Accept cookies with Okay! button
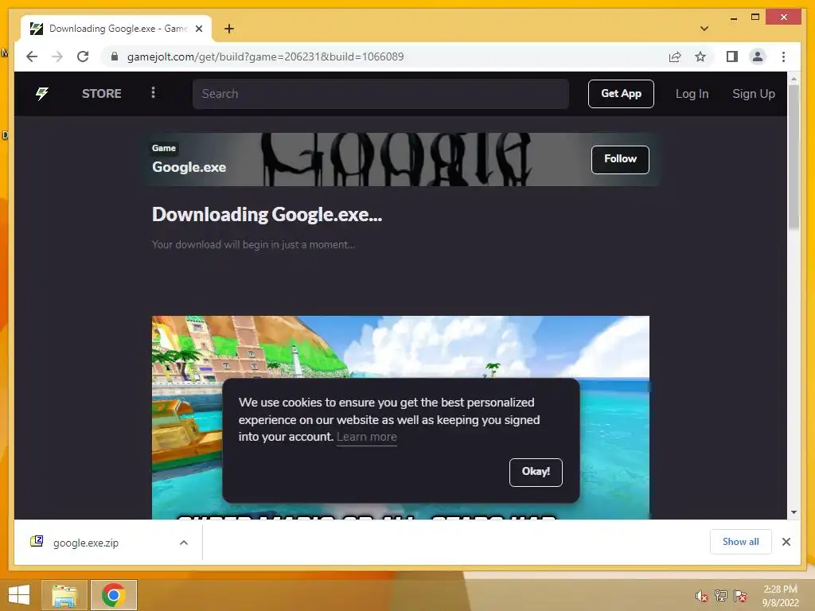The width and height of the screenshot is (815, 611). click(536, 472)
